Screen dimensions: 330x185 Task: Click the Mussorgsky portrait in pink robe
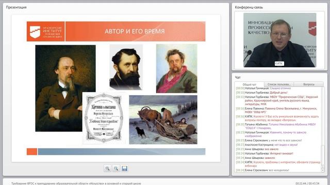[176, 68]
